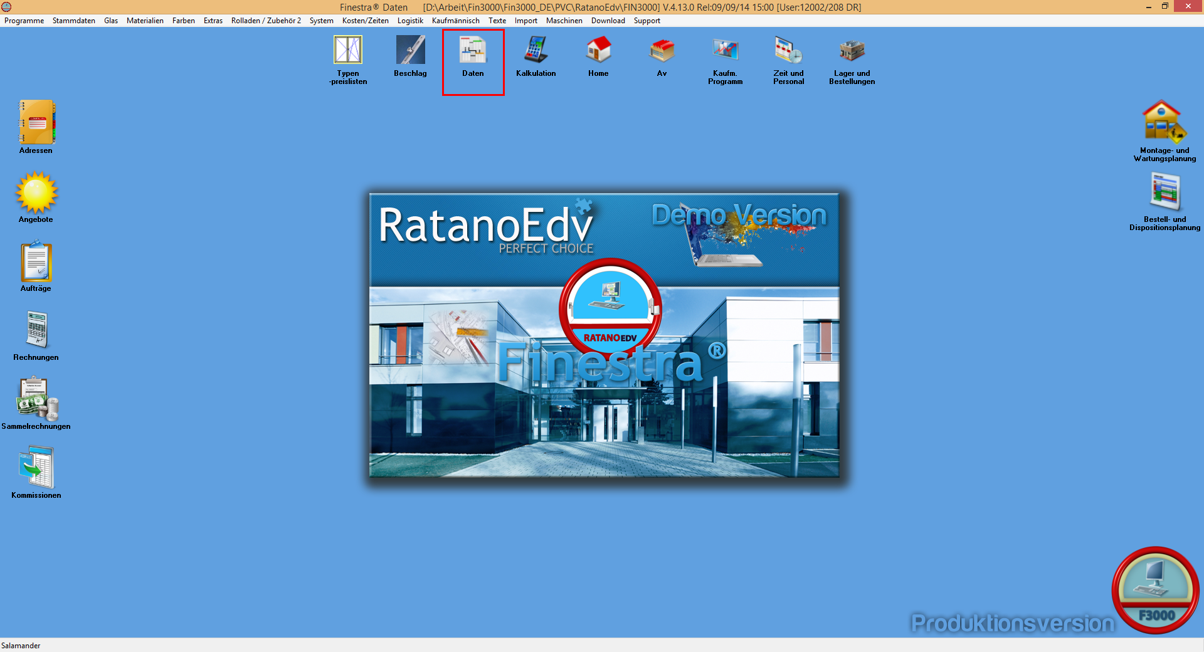Open Lager und Bestellungen icon
This screenshot has width=1204, height=652.
pyautogui.click(x=852, y=50)
